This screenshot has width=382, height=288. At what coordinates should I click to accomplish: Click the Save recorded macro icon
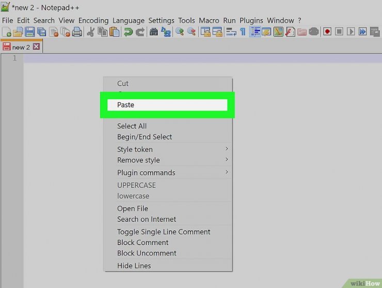click(x=375, y=32)
